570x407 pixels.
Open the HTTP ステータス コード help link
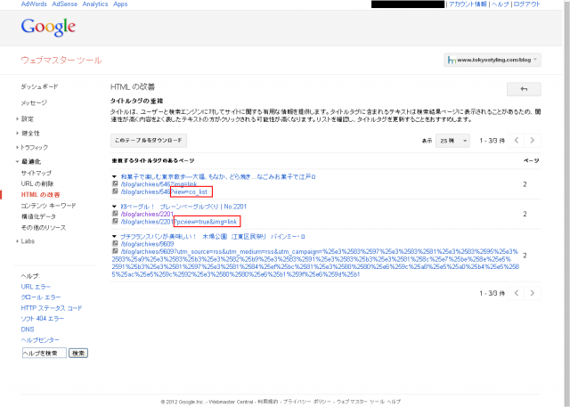[x=52, y=308]
